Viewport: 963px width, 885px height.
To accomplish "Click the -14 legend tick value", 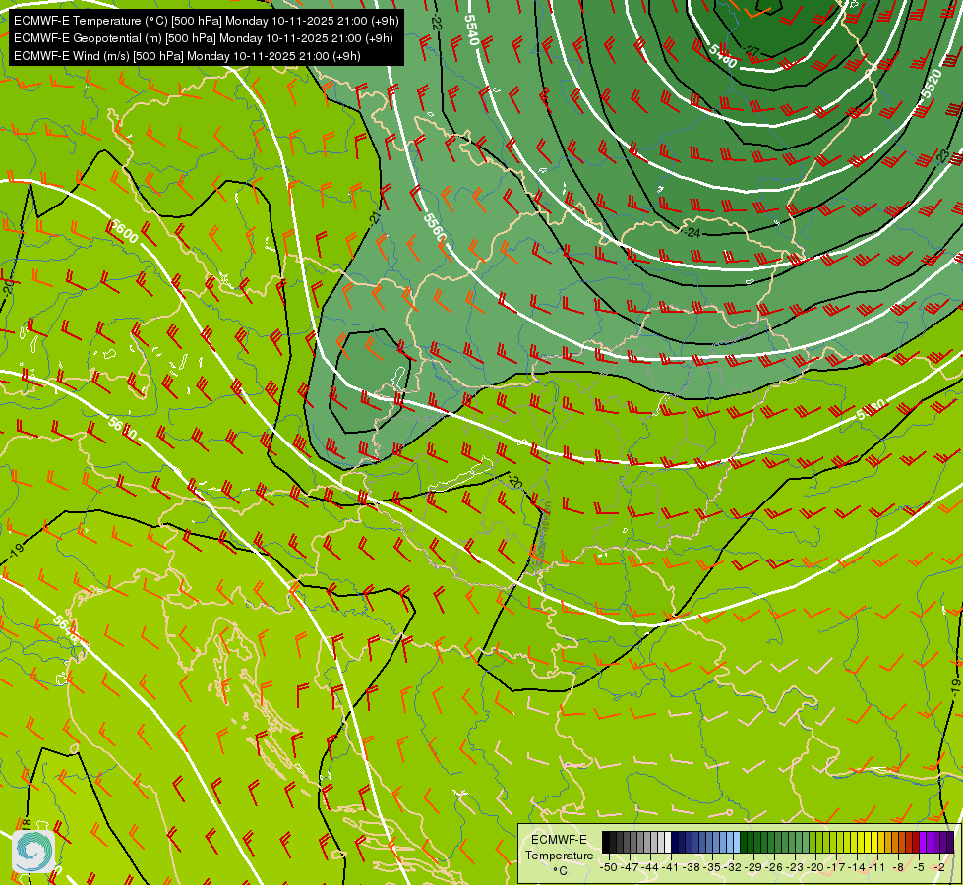I will pos(857,867).
